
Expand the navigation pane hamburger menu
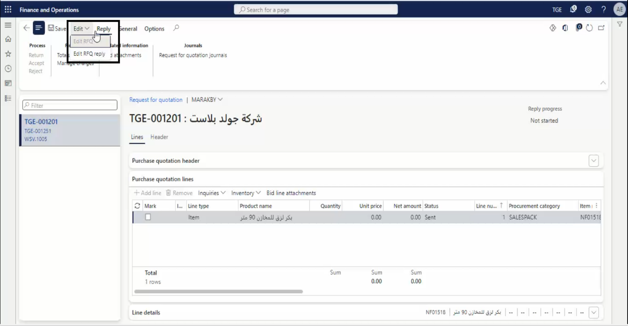point(8,26)
